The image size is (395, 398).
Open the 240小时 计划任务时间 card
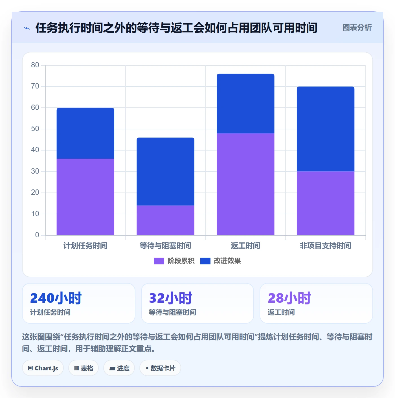(x=79, y=303)
